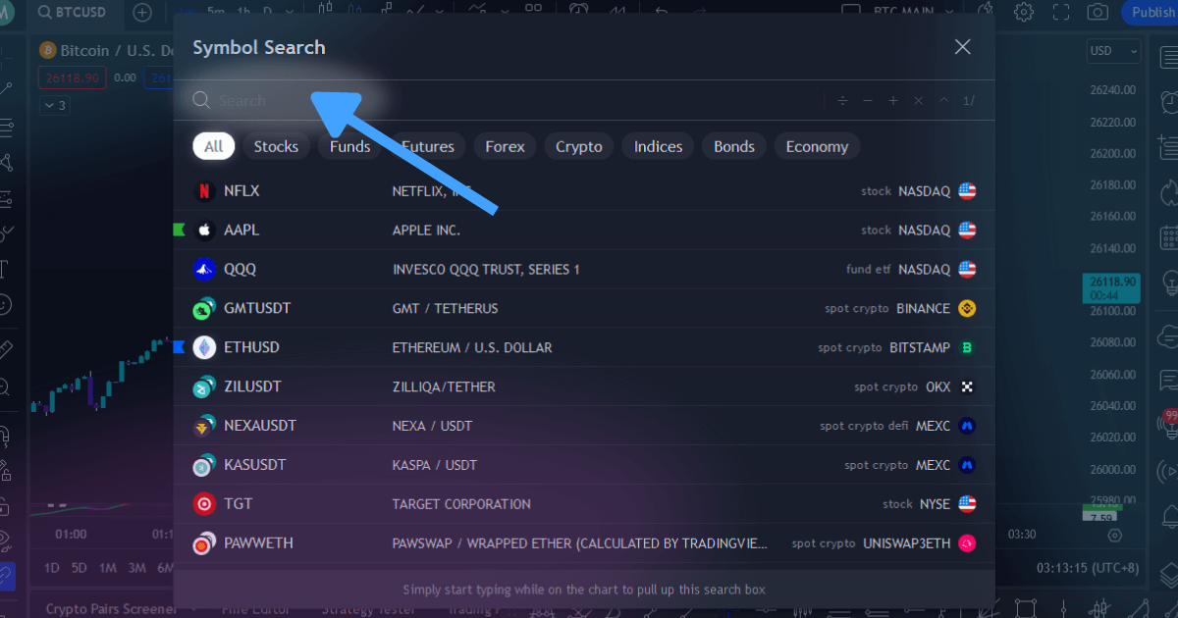Select the 5D date range

(80, 568)
